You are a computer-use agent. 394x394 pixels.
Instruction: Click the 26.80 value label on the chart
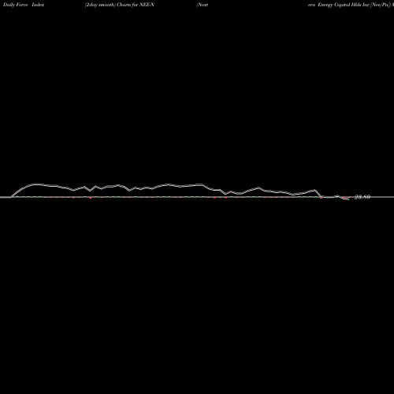tap(362, 197)
